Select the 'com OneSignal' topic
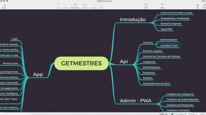206x115 pixels. click(x=9, y=94)
